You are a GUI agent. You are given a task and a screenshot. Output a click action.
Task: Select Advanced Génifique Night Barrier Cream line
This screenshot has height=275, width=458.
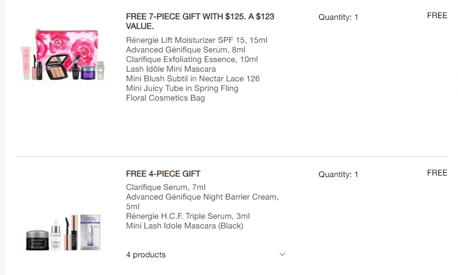202,197
